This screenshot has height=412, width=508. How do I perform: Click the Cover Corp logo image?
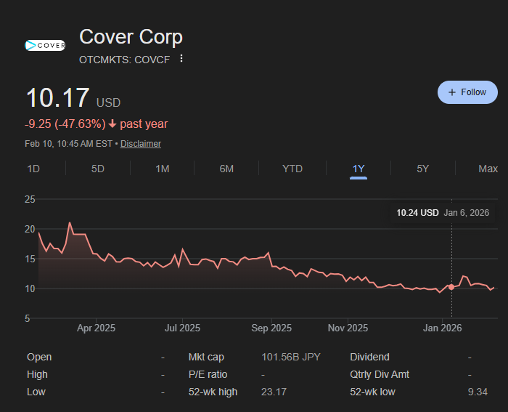[45, 46]
